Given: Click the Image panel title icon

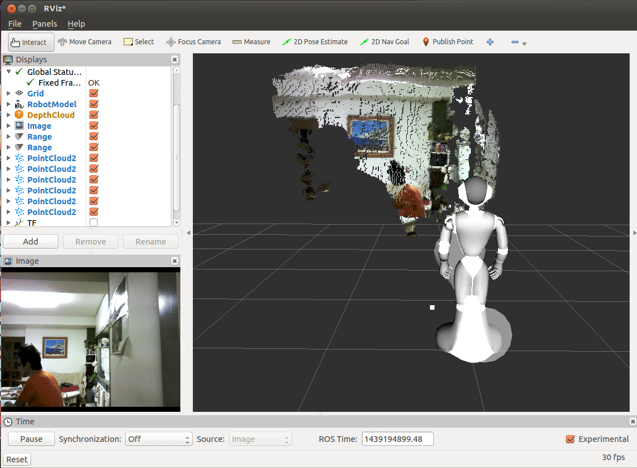Looking at the screenshot, I should pyautogui.click(x=8, y=261).
